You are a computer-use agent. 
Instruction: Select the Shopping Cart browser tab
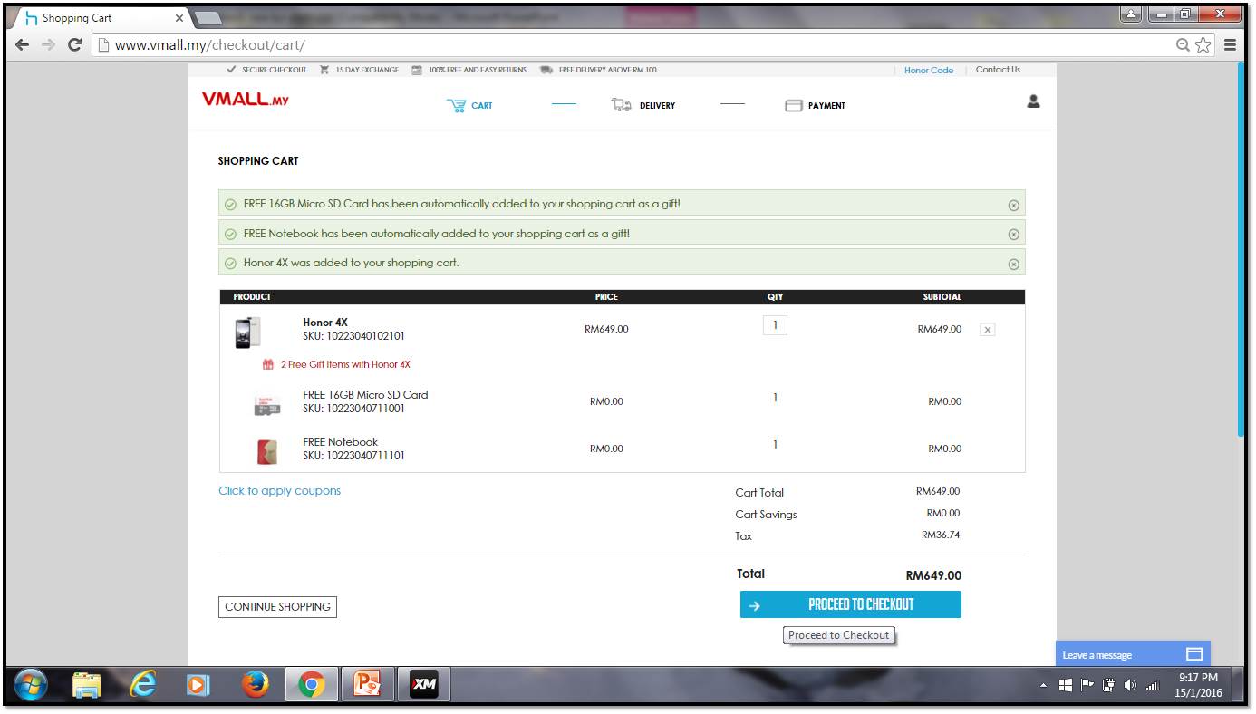pyautogui.click(x=100, y=18)
